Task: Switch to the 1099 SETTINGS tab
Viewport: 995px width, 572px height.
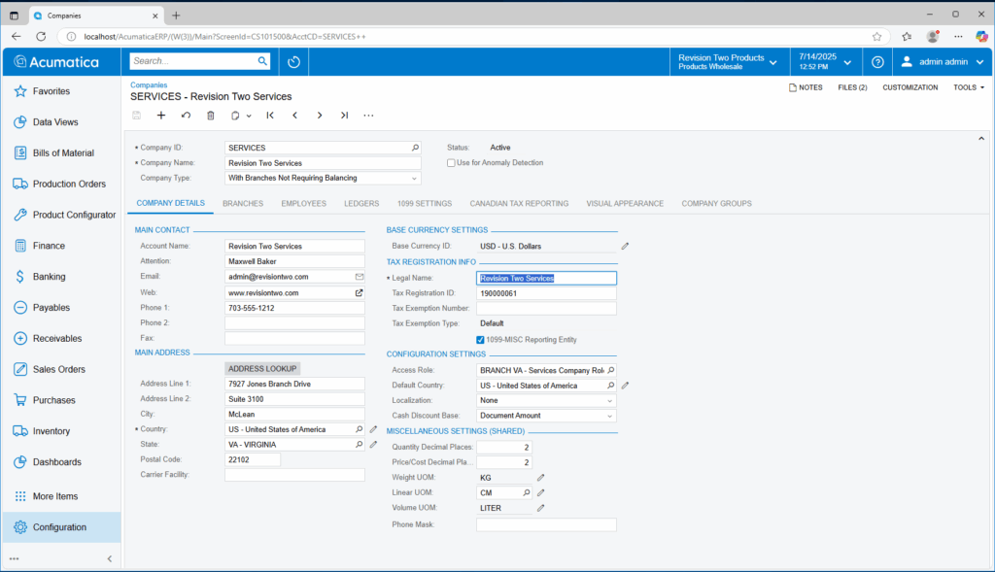Action: [425, 204]
